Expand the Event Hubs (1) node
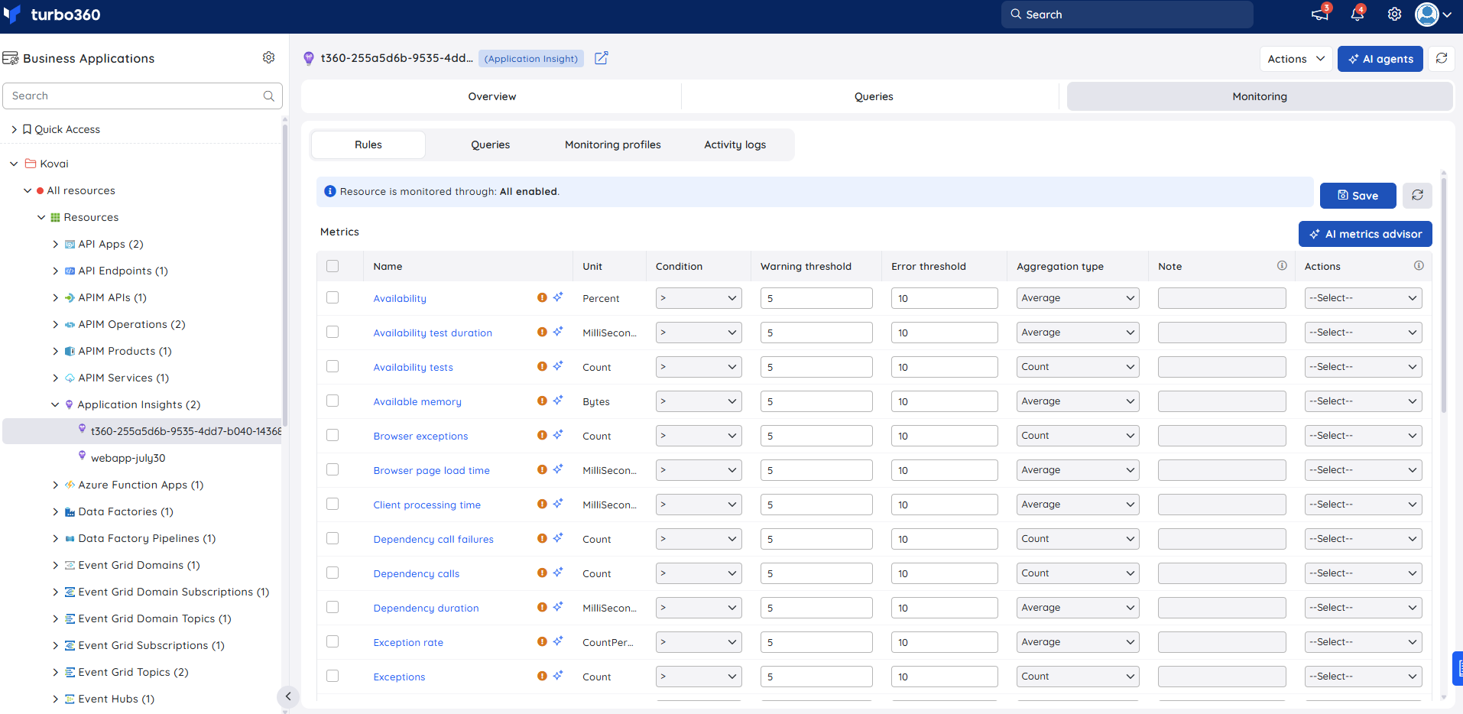Image resolution: width=1463 pixels, height=714 pixels. 55,699
